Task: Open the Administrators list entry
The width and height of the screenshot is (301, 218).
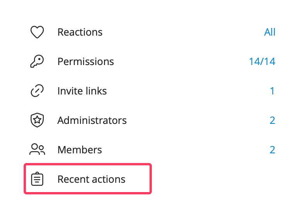Action: click(x=150, y=120)
